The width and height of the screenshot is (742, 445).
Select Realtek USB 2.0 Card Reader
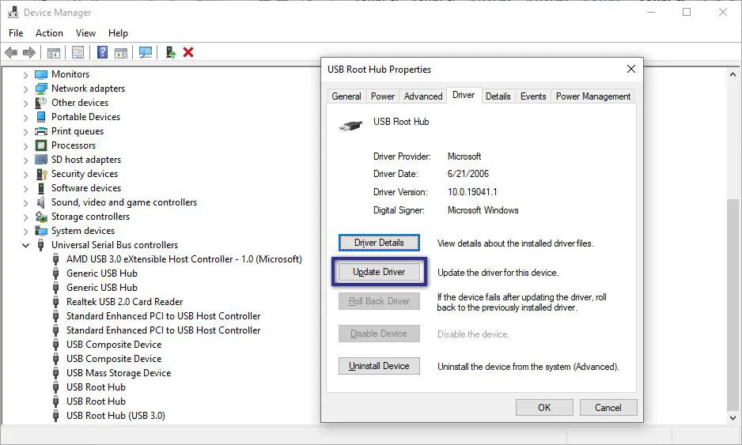pos(124,302)
